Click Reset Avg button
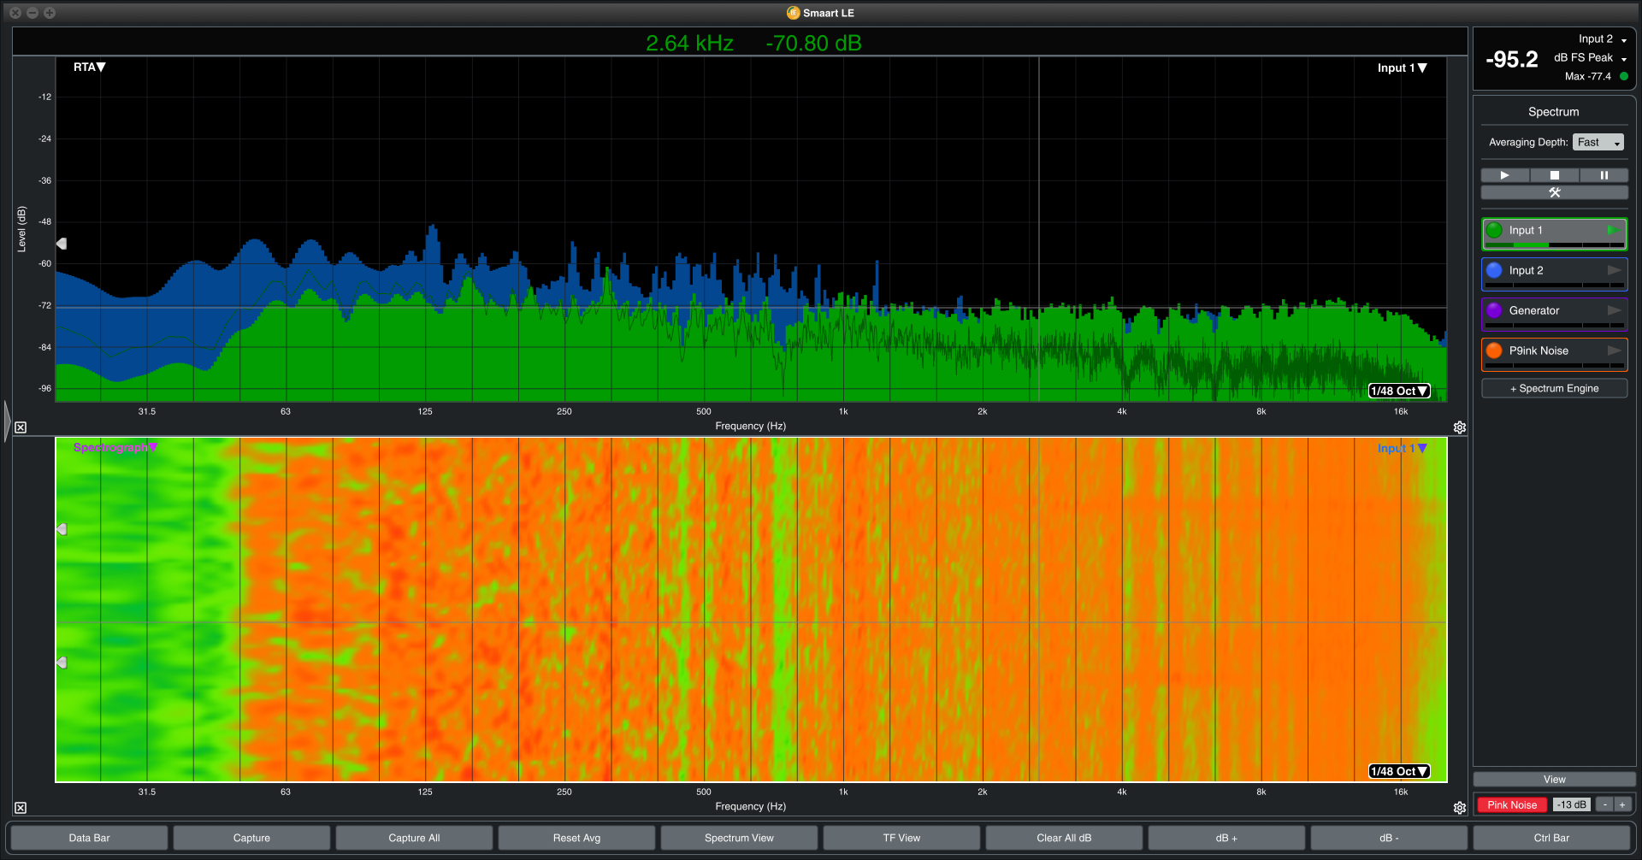 tap(576, 838)
